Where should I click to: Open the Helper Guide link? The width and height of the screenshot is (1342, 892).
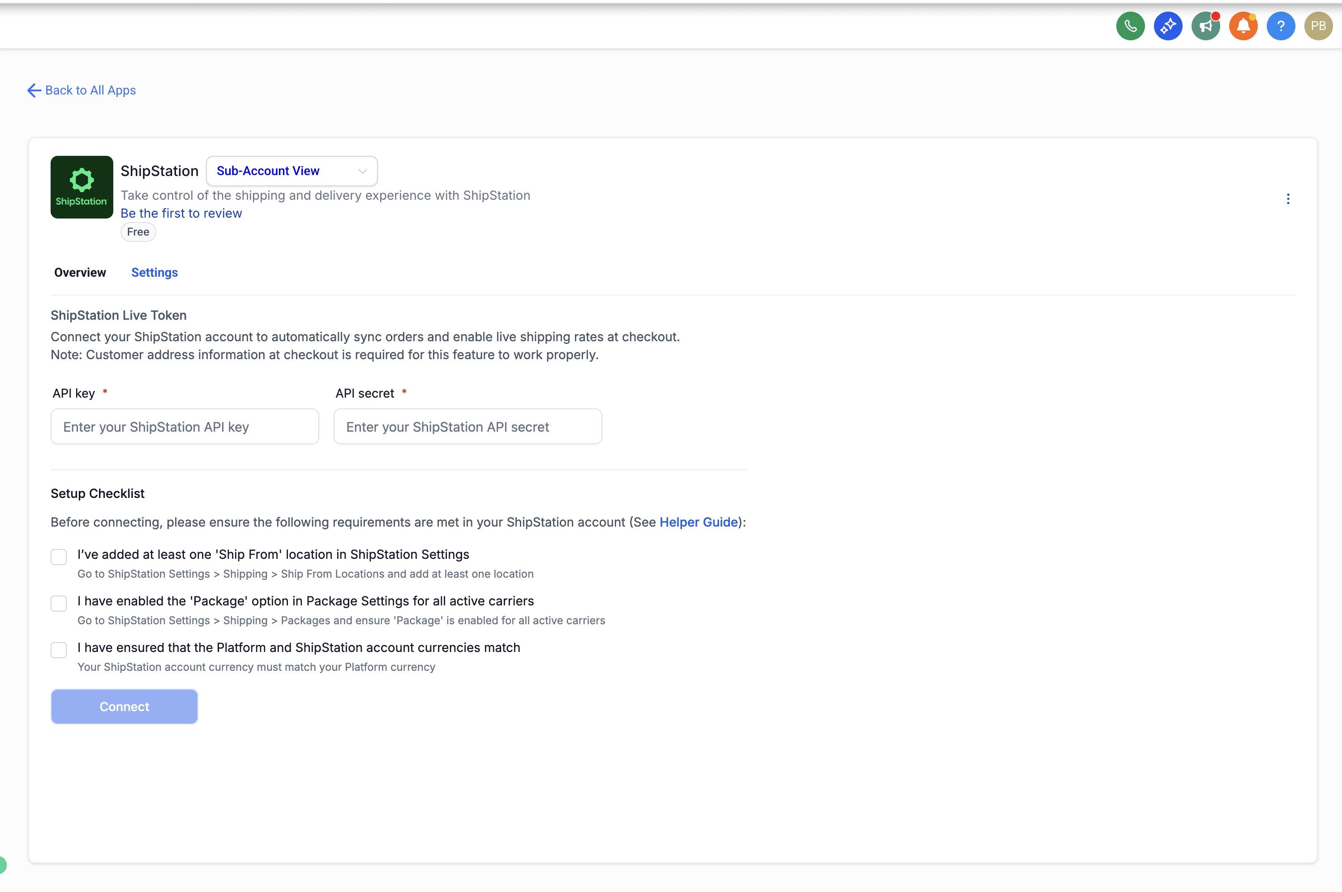699,522
